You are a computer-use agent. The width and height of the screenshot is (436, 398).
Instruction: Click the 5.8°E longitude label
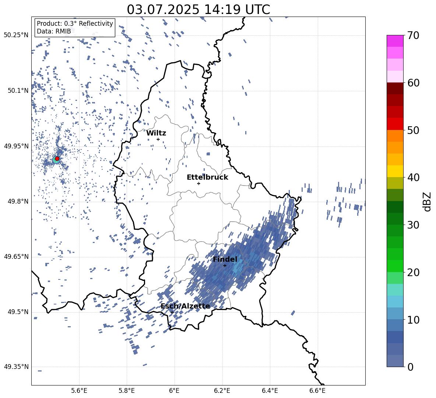pos(127,391)
